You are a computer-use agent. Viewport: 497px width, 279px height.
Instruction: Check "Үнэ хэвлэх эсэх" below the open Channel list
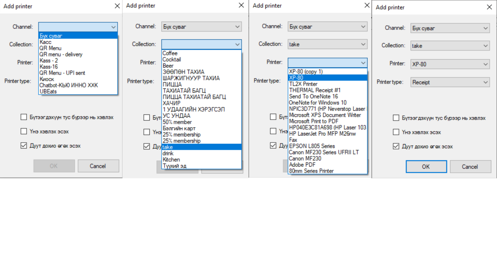(24, 131)
